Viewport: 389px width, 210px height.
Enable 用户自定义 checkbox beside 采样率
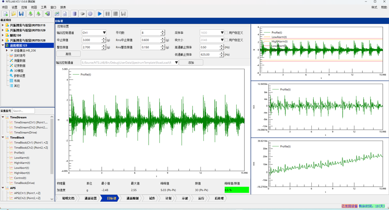click(x=226, y=33)
